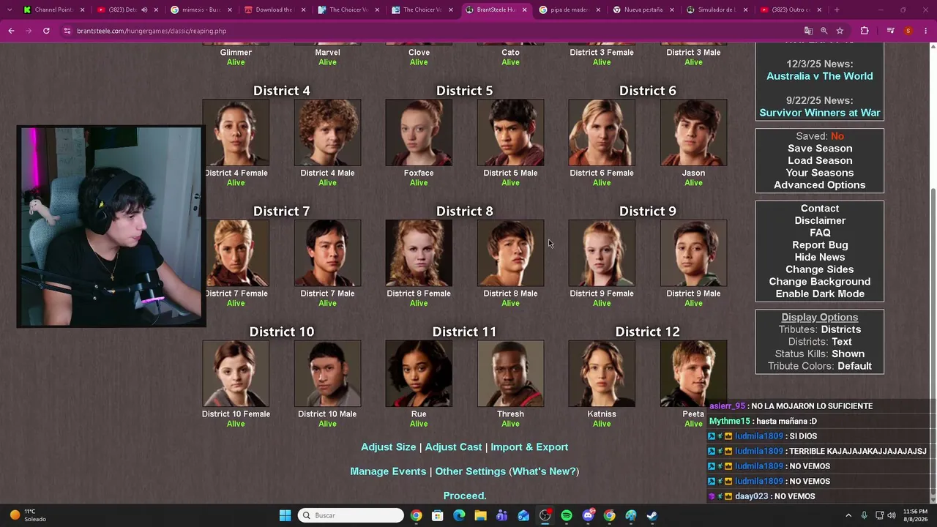The height and width of the screenshot is (527, 937).
Task: Open the zoom magnifier icon in address bar
Action: tap(824, 31)
